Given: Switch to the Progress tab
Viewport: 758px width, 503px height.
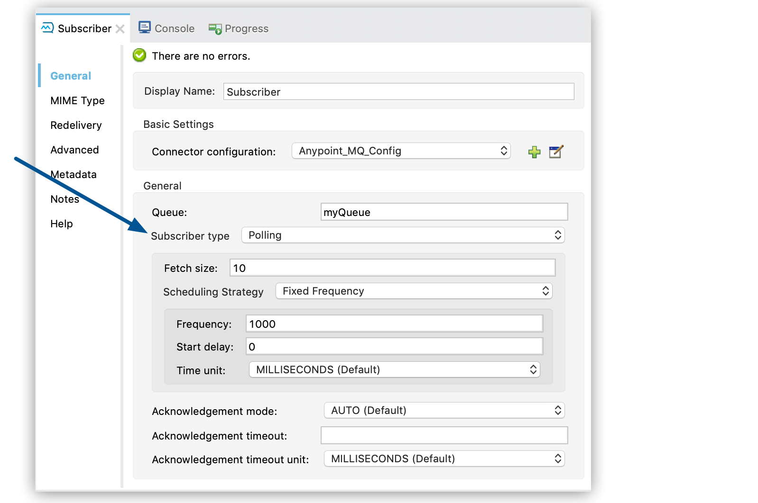Looking at the screenshot, I should pyautogui.click(x=246, y=29).
